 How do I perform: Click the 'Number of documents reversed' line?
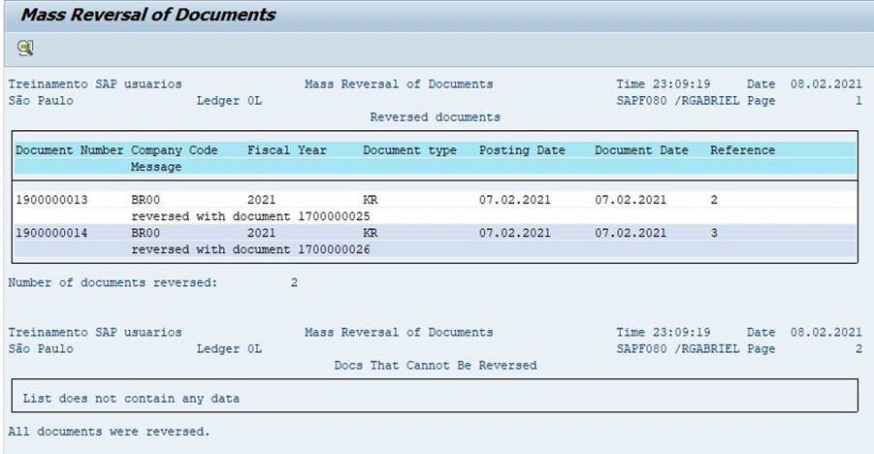coord(152,282)
